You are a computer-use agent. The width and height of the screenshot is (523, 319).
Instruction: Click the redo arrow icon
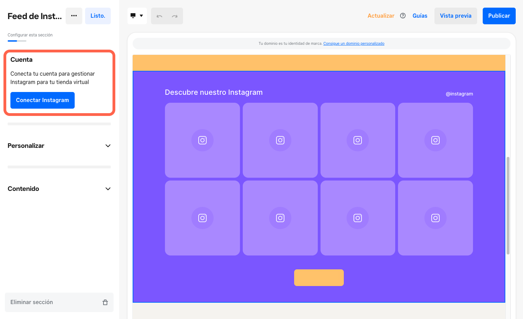pyautogui.click(x=175, y=16)
